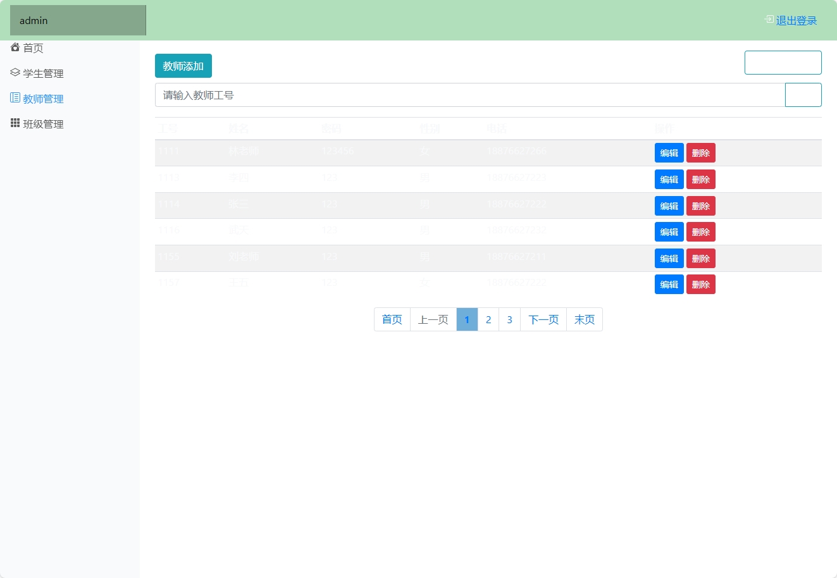Edit teacher 林老师 in the first row
The image size is (837, 578).
click(669, 152)
